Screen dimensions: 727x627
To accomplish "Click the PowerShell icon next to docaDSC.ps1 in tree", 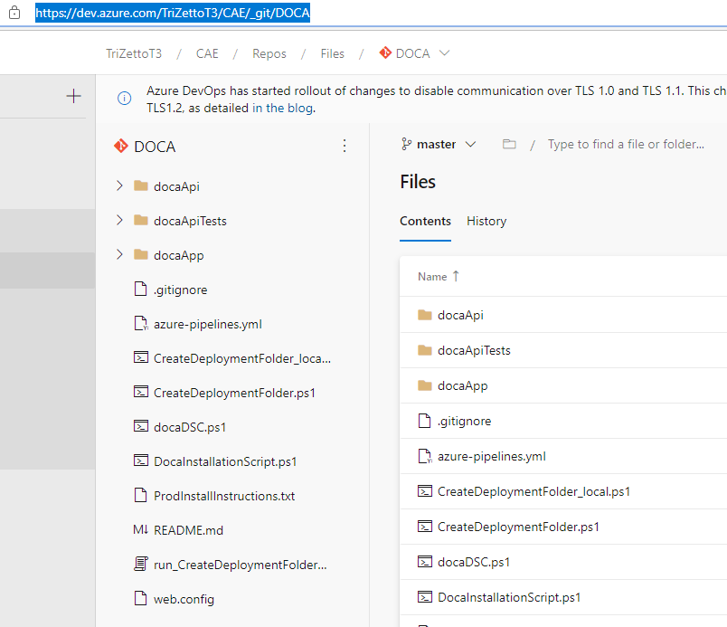I will tap(140, 427).
